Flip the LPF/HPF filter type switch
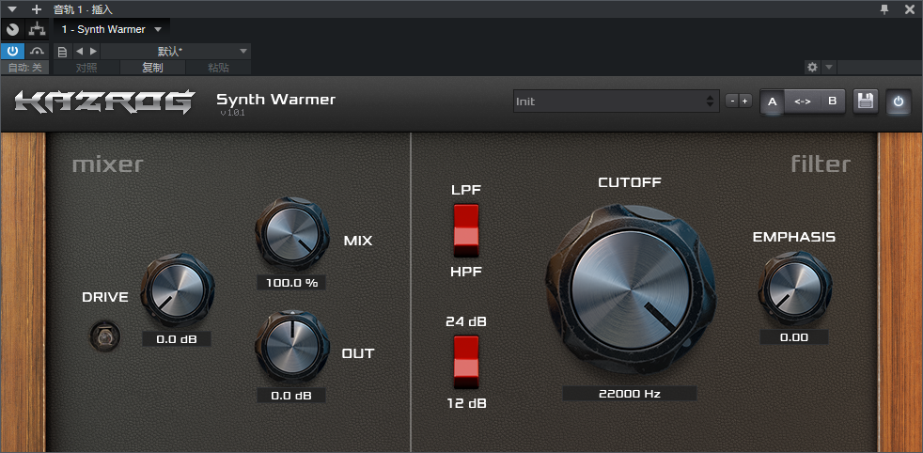Viewport: 923px width, 453px height. (466, 230)
